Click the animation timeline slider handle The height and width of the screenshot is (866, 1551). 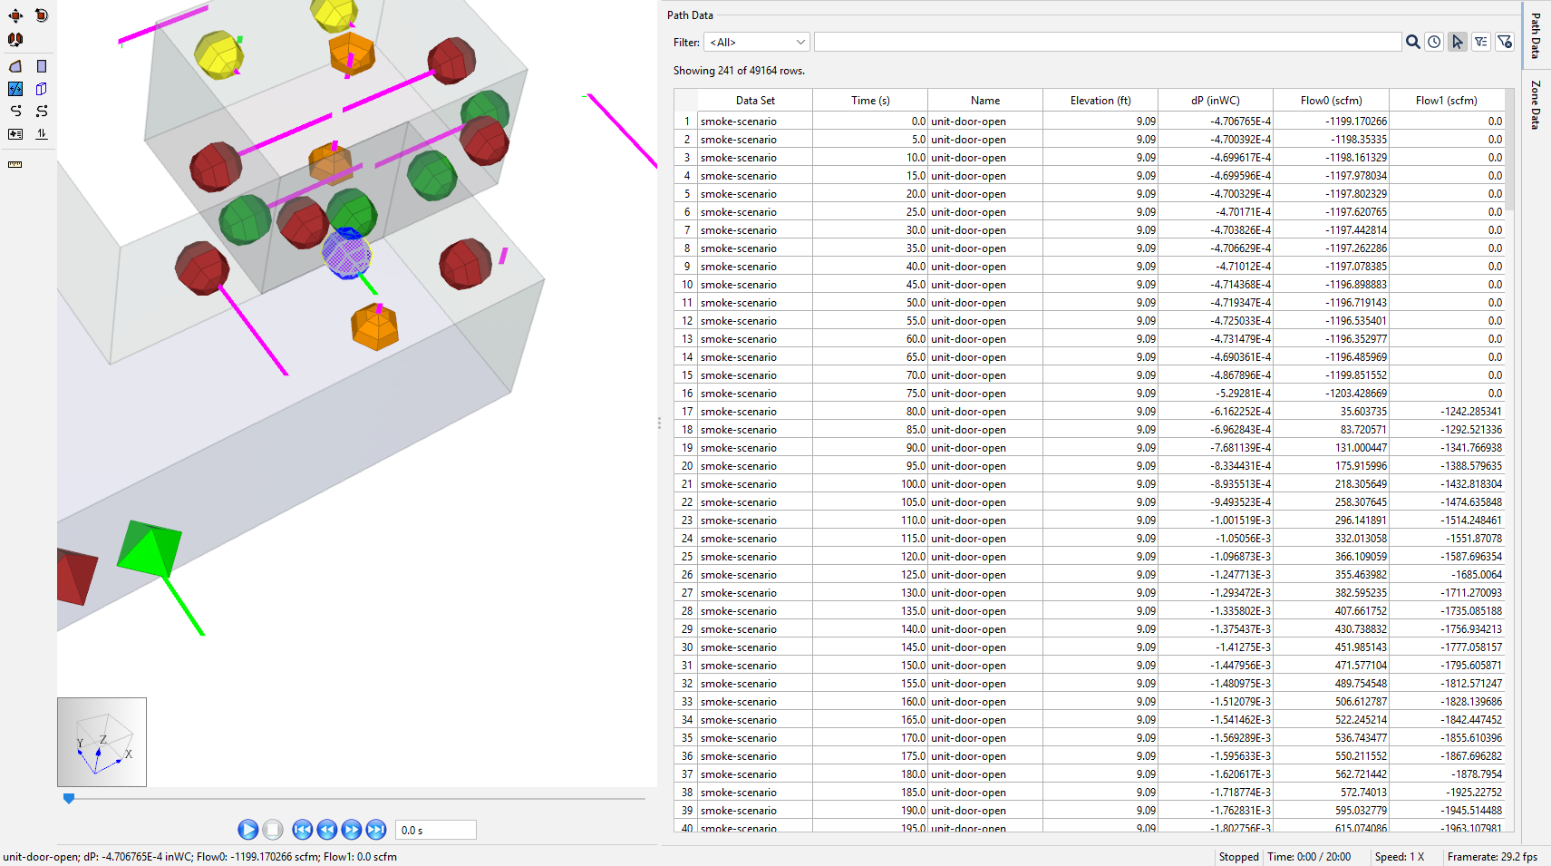69,799
